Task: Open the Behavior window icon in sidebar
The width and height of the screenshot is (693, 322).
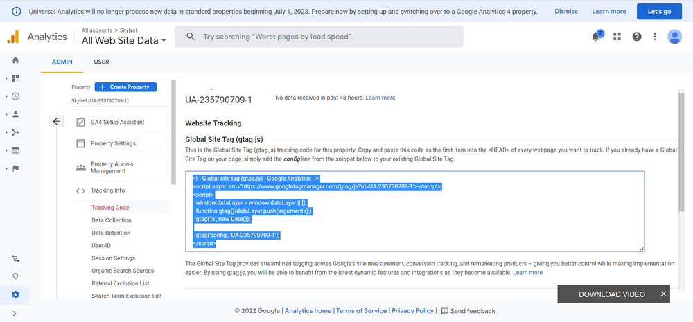Action: pyautogui.click(x=15, y=151)
